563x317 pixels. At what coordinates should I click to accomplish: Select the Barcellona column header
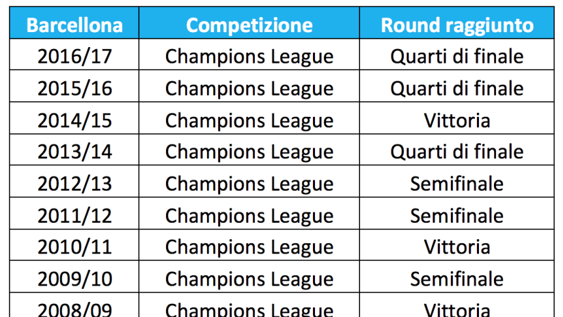[74, 23]
